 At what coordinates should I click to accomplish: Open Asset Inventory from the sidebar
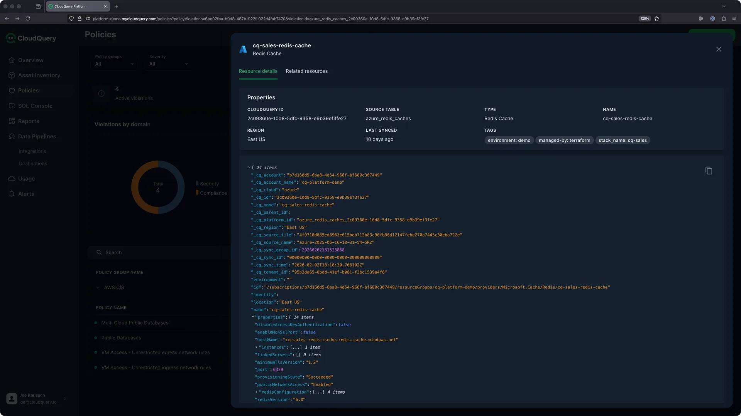point(39,75)
